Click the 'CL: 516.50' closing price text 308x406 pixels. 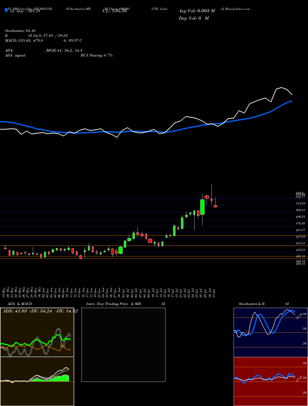pos(115,11)
